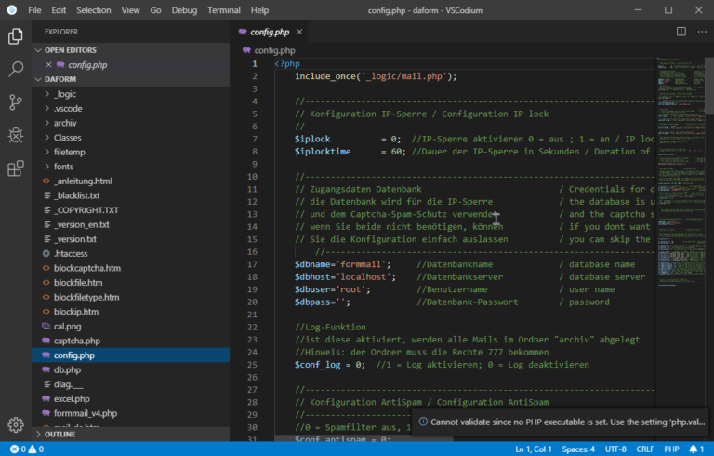Close the config.php editor tab
714x456 pixels.
pos(299,32)
